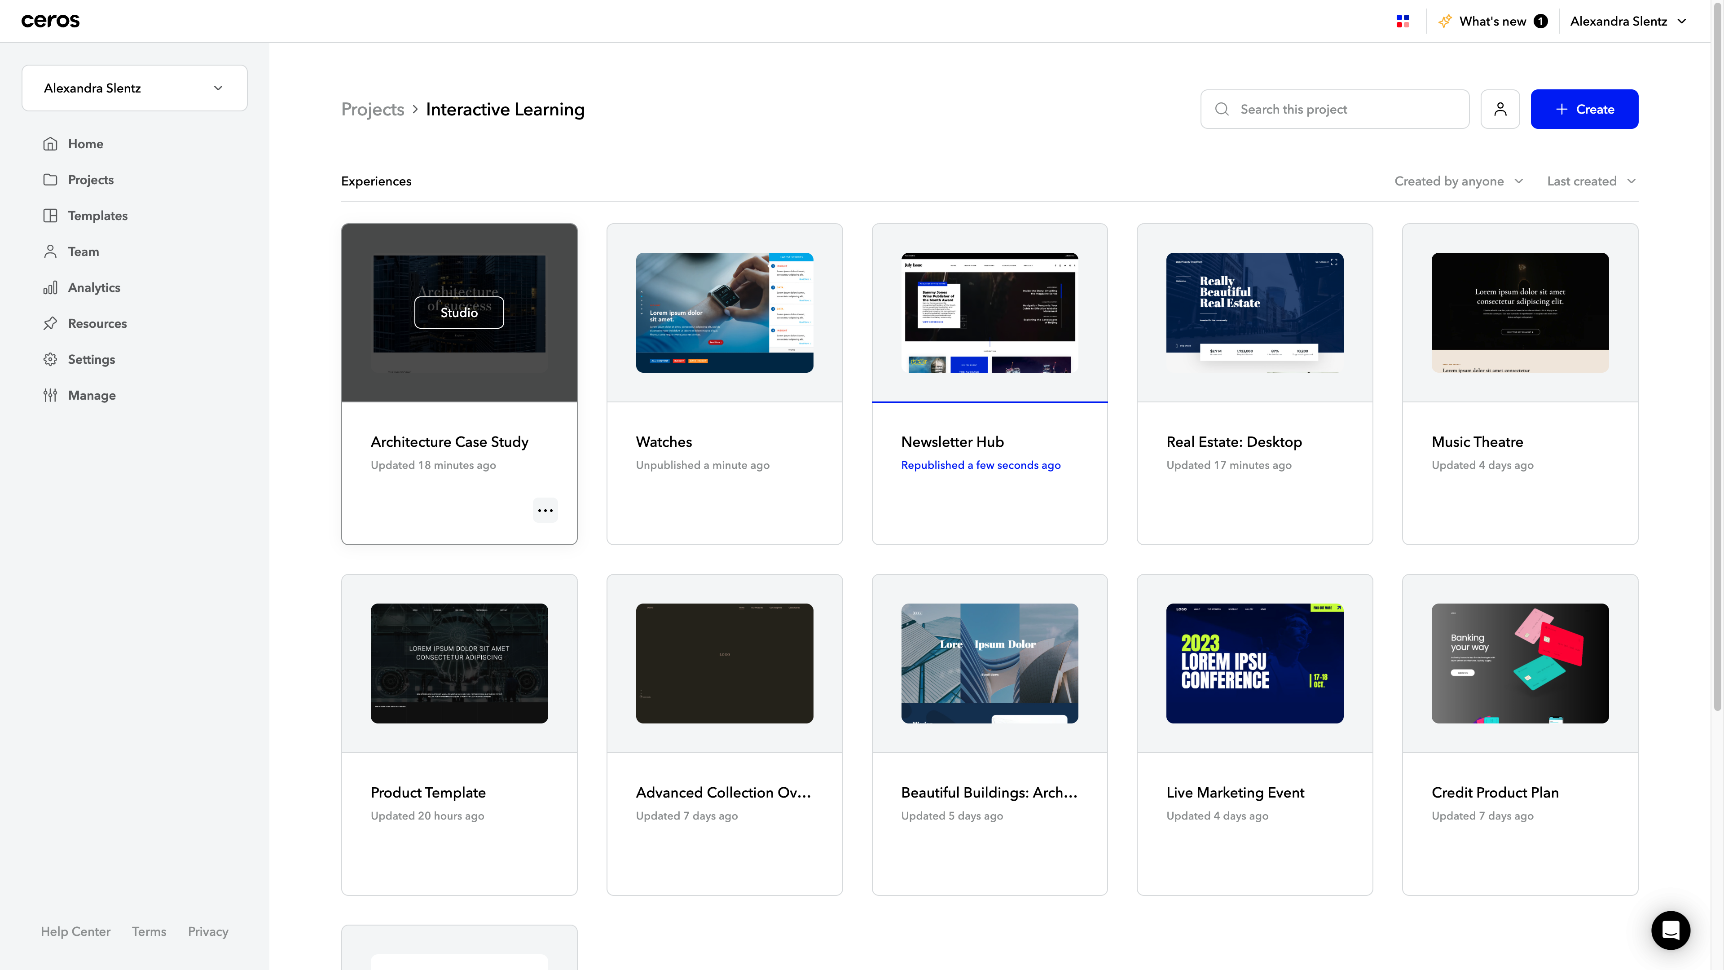Image resolution: width=1724 pixels, height=970 pixels.
Task: Click the Interactive Learning breadcrumb title
Action: click(x=505, y=109)
